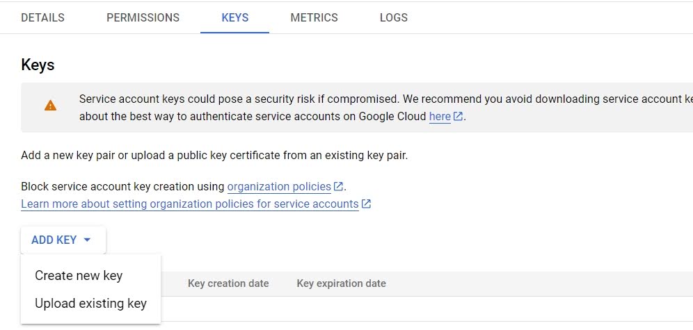View the LOGS tab
Image resolution: width=693 pixels, height=330 pixels.
[394, 17]
